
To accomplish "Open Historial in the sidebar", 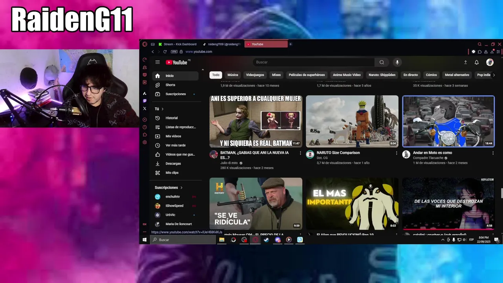I will (176, 118).
